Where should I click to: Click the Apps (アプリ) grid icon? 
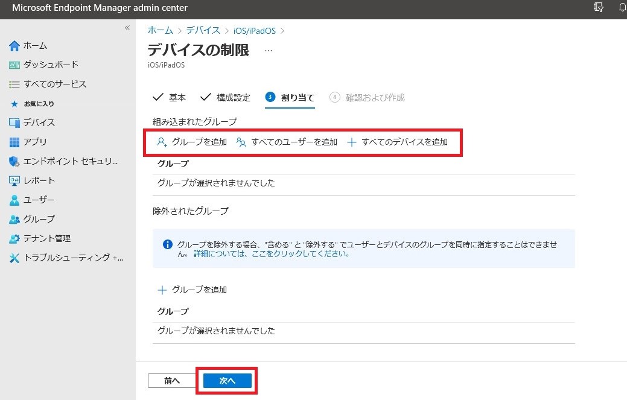pyautogui.click(x=14, y=142)
